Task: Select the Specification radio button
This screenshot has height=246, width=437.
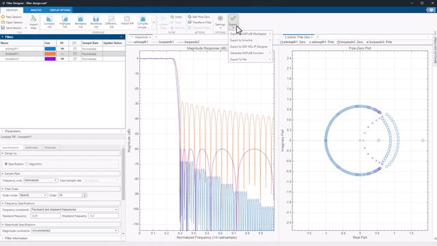Action: pos(6,164)
